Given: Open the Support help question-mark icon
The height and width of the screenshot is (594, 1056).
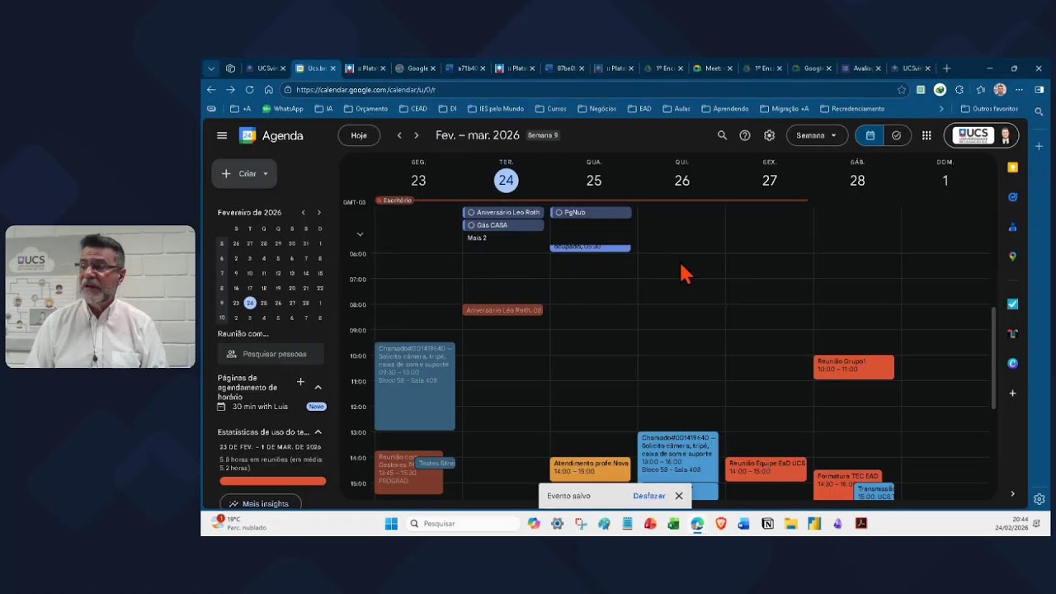Looking at the screenshot, I should [745, 135].
